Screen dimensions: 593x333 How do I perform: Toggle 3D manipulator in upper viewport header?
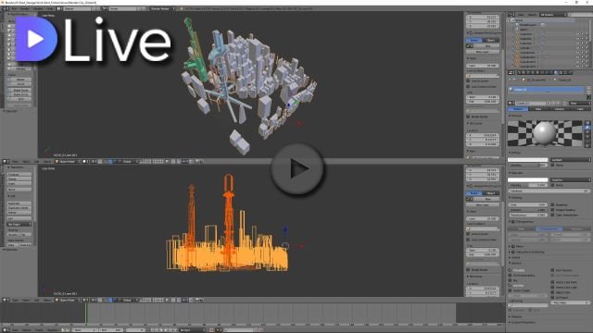click(106, 161)
